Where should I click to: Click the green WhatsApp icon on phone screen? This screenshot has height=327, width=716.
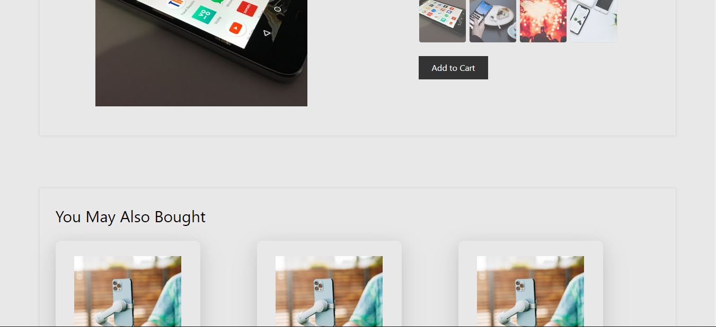tap(216, 2)
